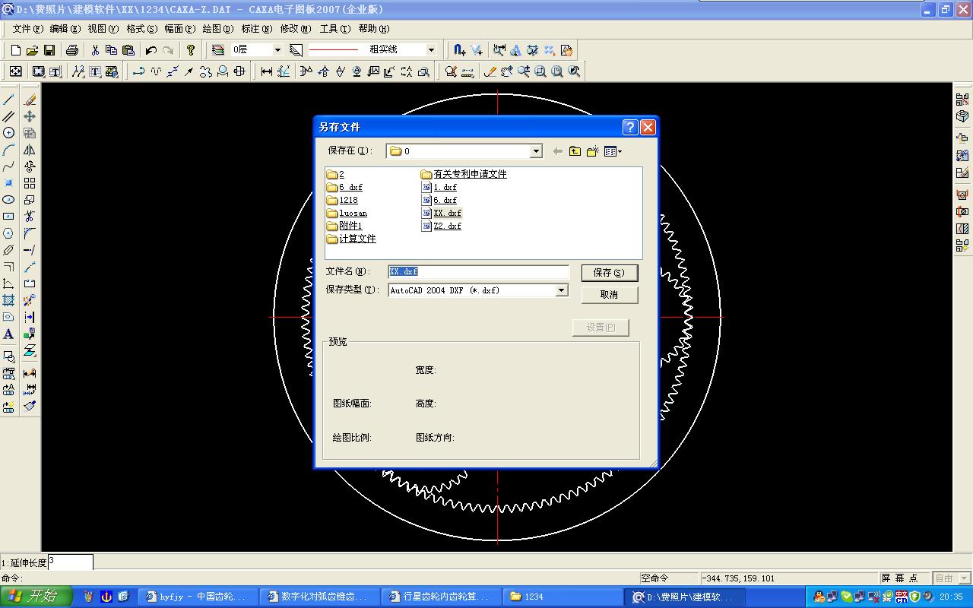The image size is (973, 608).
Task: Select the Move/translate tool
Action: pyautogui.click(x=30, y=116)
